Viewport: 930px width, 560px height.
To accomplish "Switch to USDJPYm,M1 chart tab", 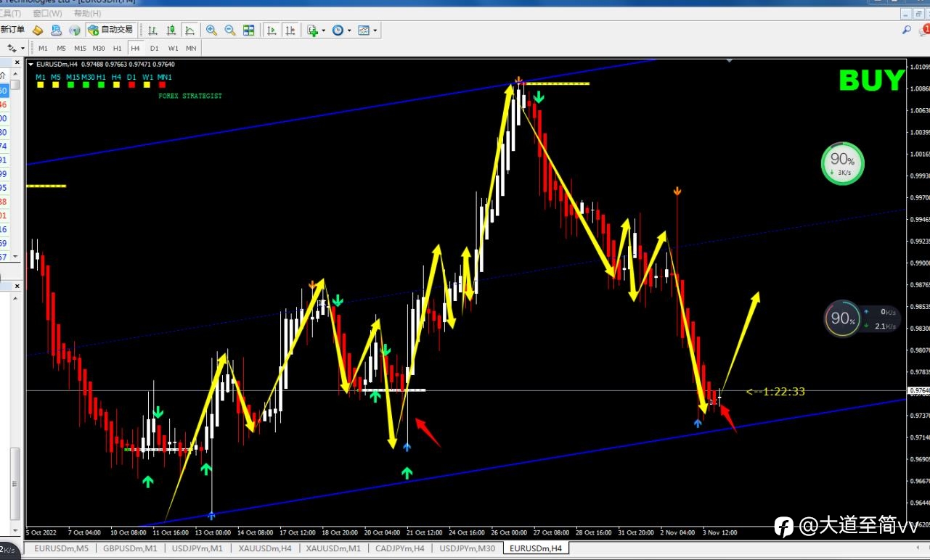I will [197, 548].
